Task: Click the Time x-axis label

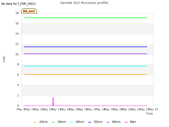Action: [x=149, y=114]
